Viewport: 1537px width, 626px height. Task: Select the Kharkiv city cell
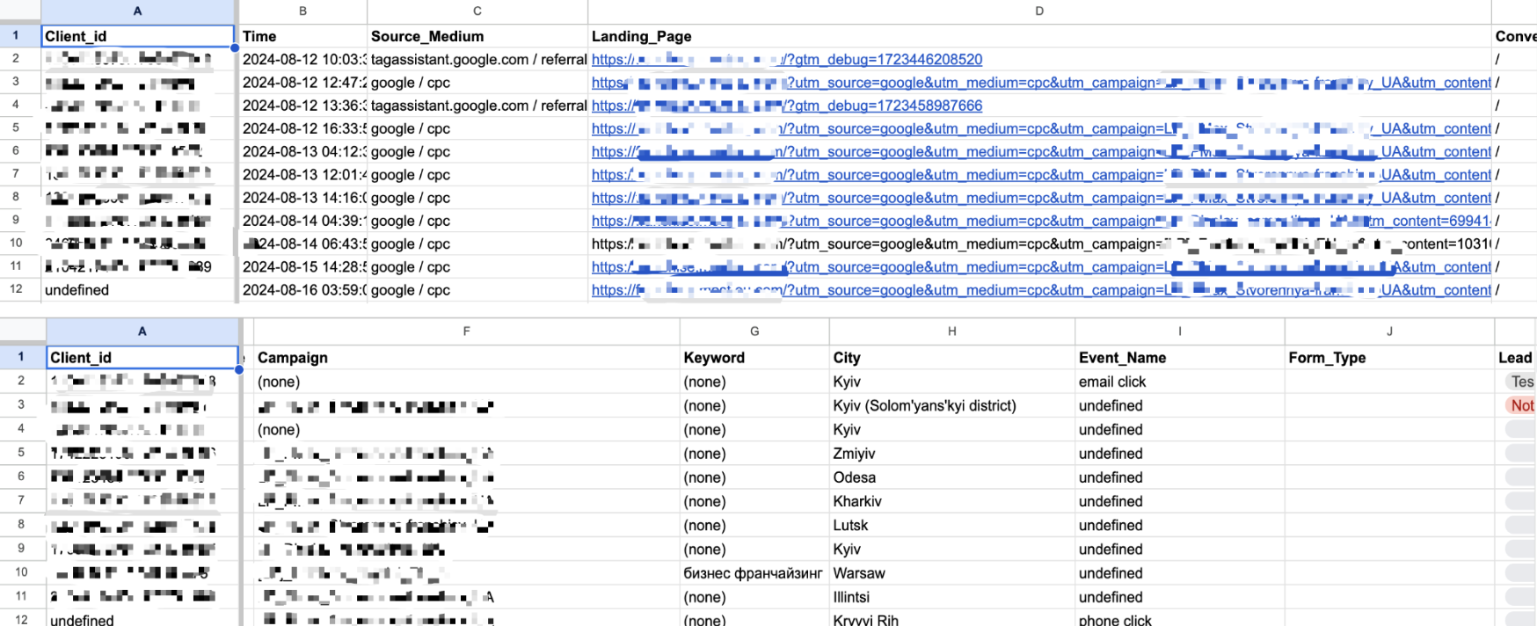point(951,501)
